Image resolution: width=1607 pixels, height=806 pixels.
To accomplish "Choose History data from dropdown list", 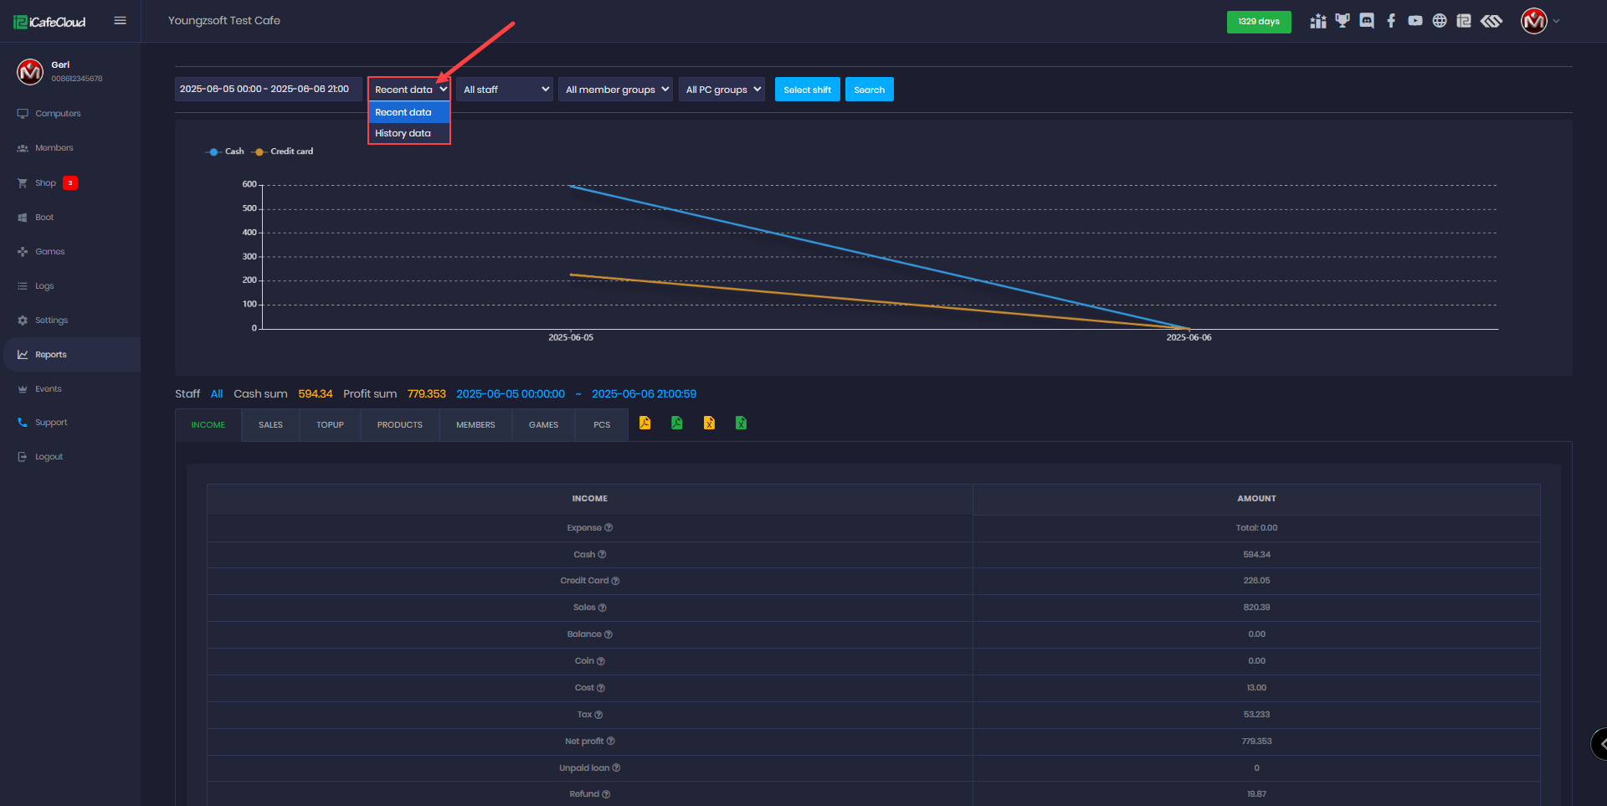I will click(403, 133).
